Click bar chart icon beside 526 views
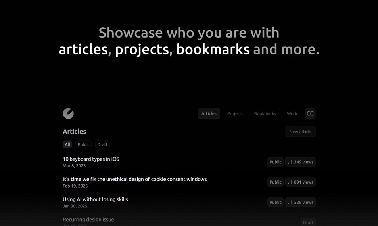 [290, 203]
